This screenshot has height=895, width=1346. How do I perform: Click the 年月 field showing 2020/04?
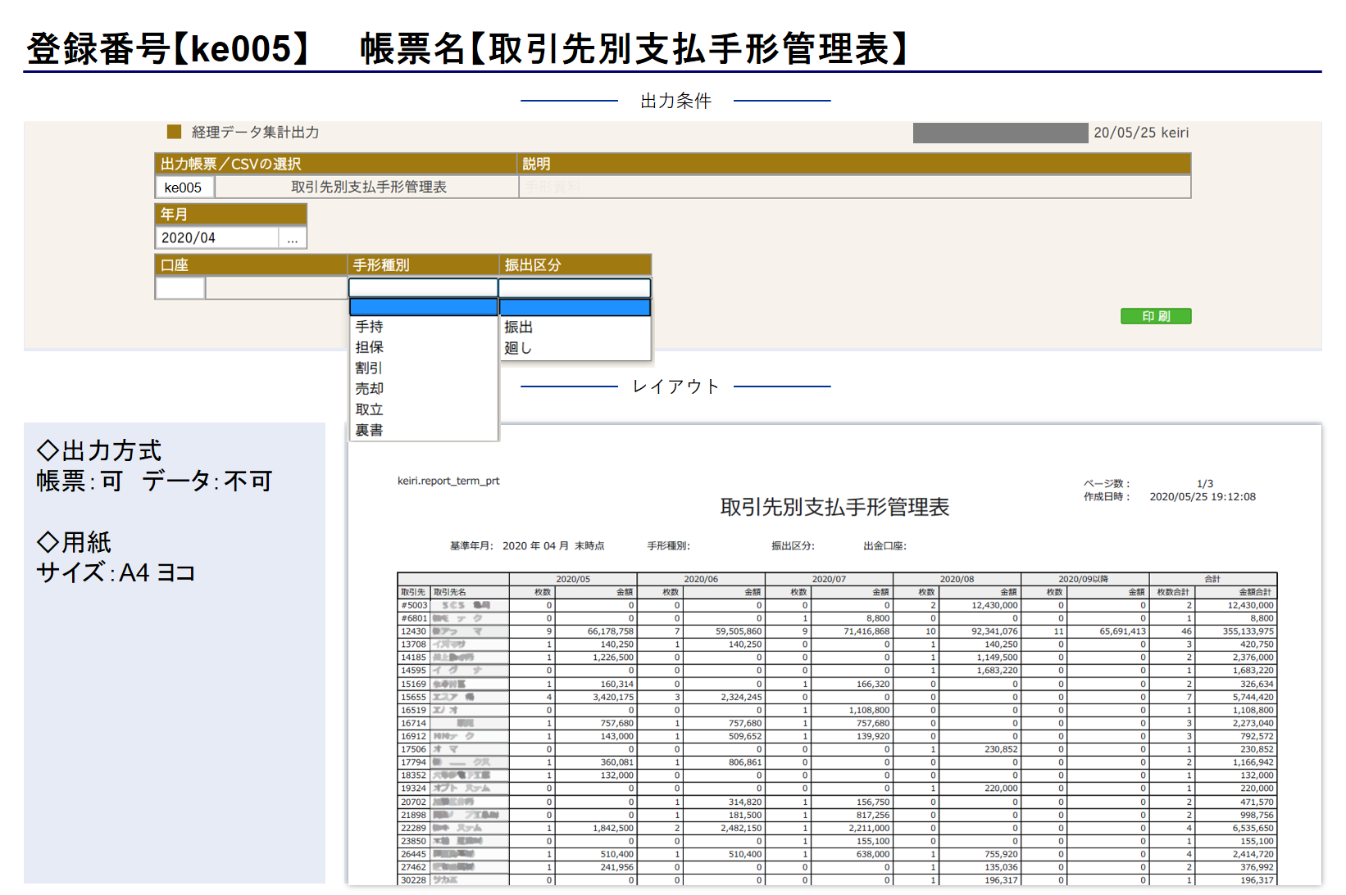(x=217, y=237)
